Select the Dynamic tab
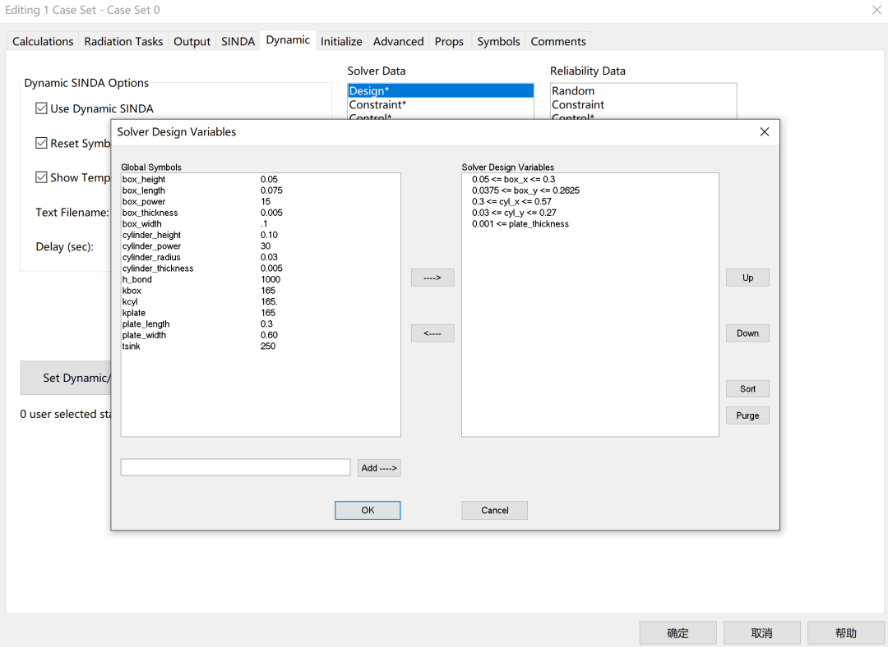 [288, 40]
